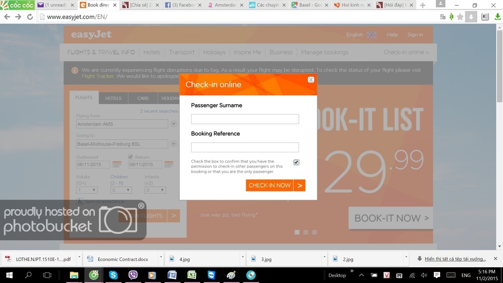Open the Manage bookings menu
The height and width of the screenshot is (283, 503).
(x=325, y=52)
